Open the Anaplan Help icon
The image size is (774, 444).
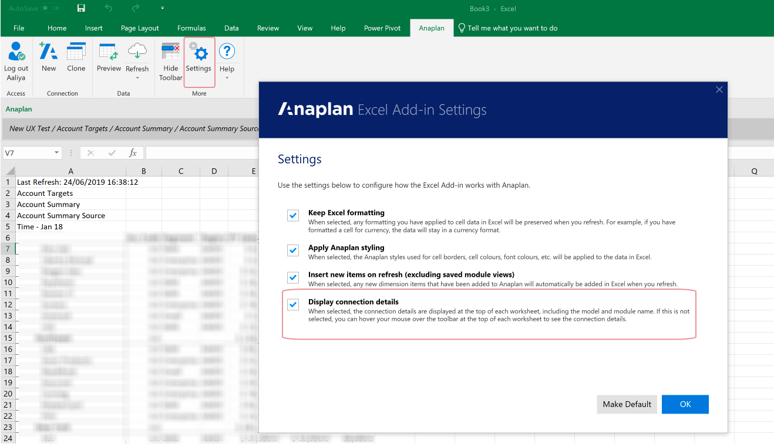227,52
